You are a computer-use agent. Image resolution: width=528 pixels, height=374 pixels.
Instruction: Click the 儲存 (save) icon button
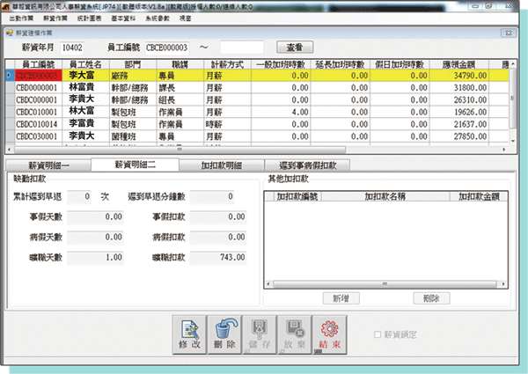point(255,333)
